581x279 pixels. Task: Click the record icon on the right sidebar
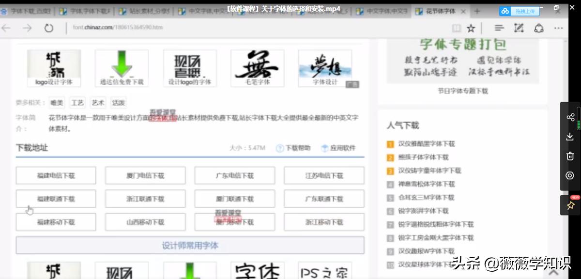pyautogui.click(x=570, y=175)
